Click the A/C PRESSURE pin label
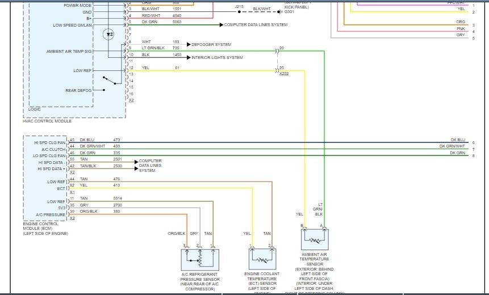Viewport: 489px width, 295px height. point(51,214)
